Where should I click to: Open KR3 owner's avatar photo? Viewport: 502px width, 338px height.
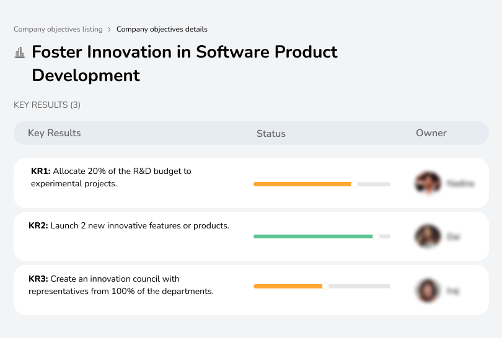coord(427,290)
